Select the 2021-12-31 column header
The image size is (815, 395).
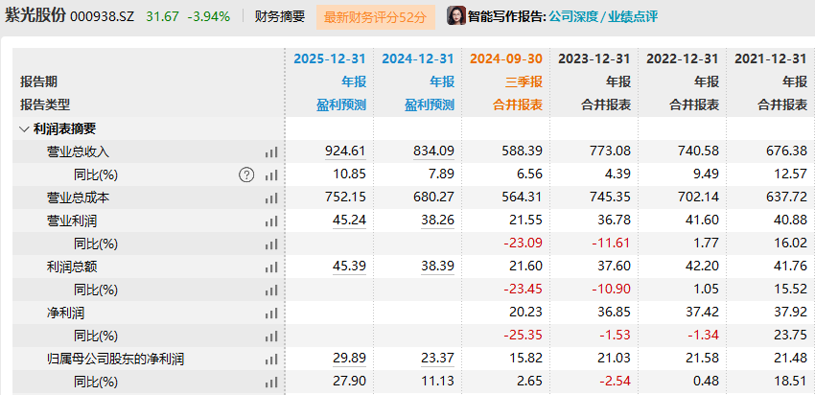click(770, 58)
